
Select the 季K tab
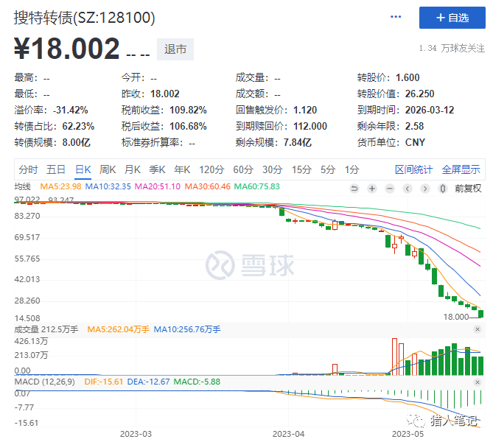pos(157,169)
